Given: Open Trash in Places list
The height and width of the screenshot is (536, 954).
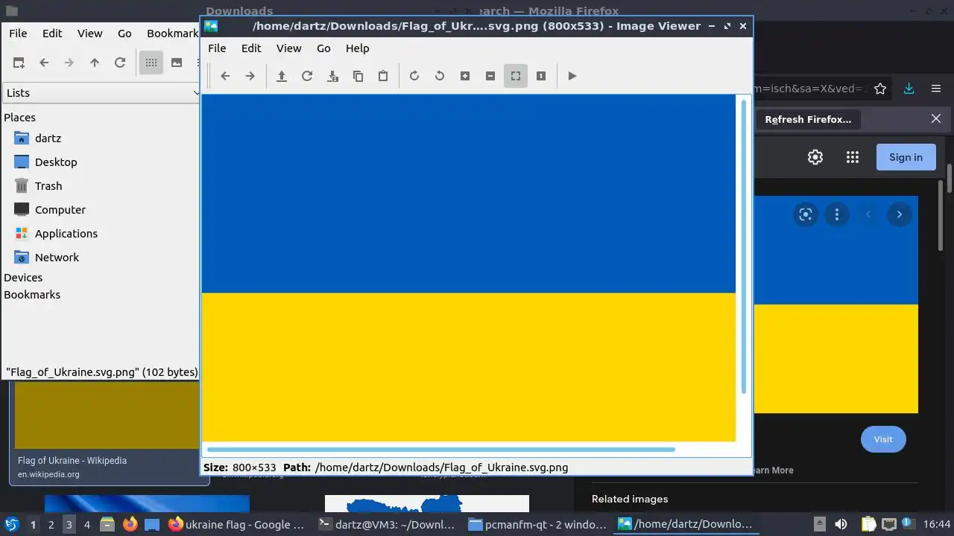Looking at the screenshot, I should pyautogui.click(x=48, y=185).
